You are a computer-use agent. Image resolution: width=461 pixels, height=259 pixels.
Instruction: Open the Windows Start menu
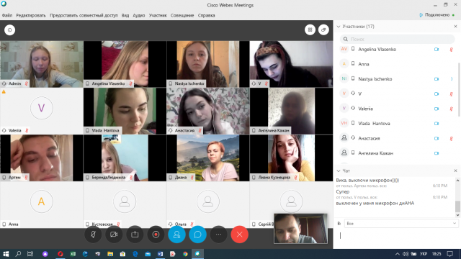tap(6, 254)
